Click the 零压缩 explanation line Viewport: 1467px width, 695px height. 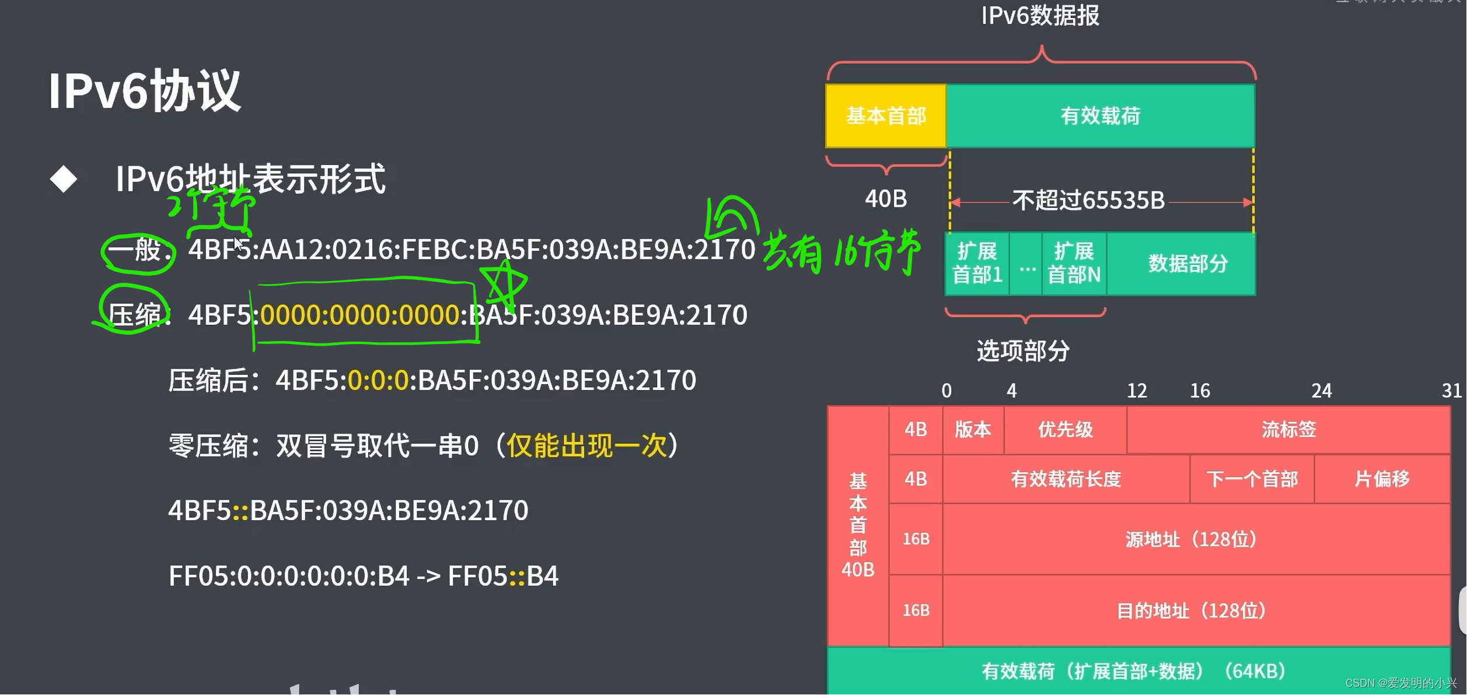coord(423,446)
